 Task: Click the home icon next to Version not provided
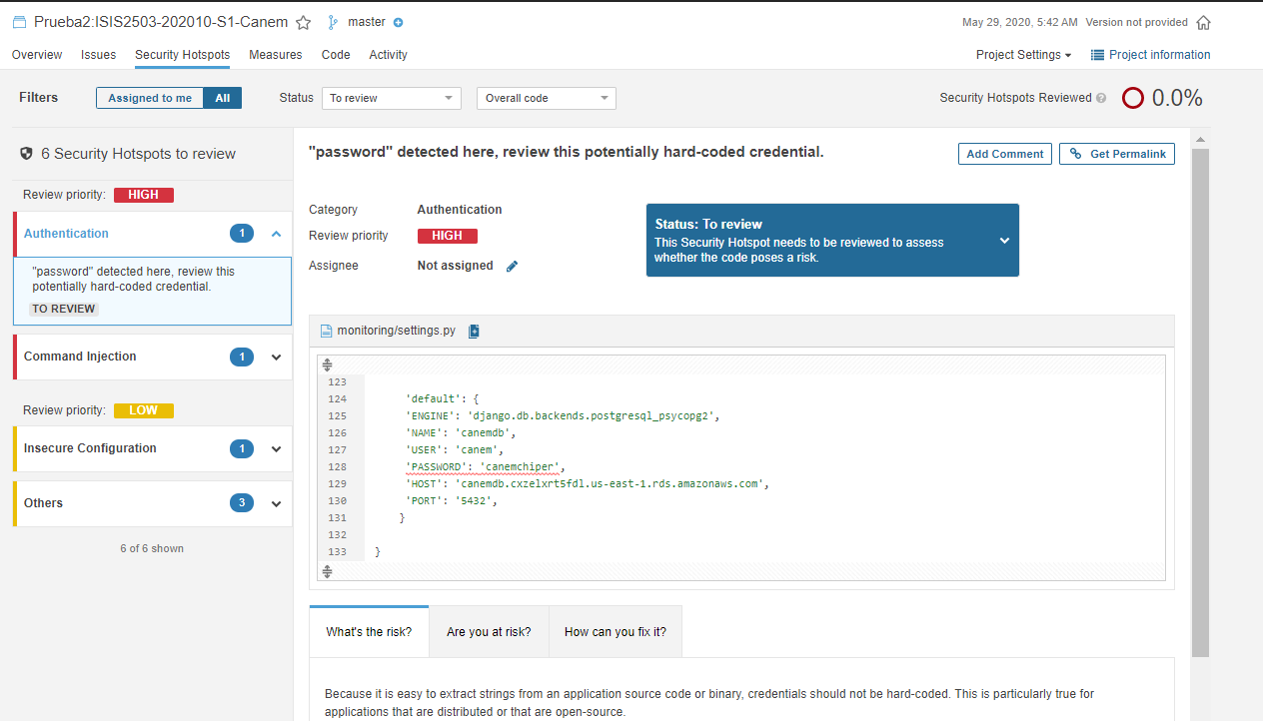[x=1203, y=22]
